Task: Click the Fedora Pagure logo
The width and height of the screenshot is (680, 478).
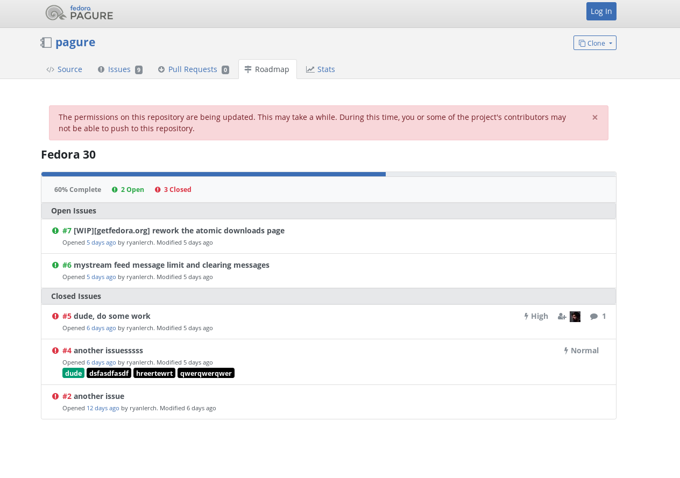Action: [79, 13]
